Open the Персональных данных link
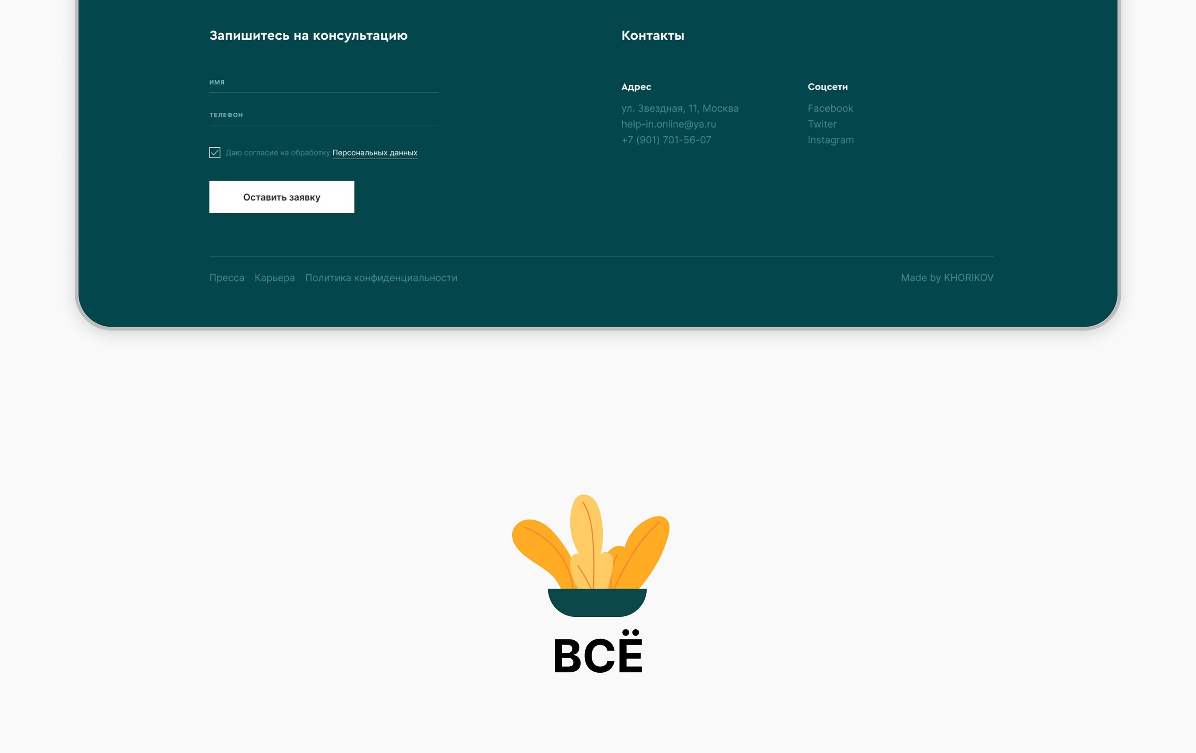1196x753 pixels. [x=375, y=153]
